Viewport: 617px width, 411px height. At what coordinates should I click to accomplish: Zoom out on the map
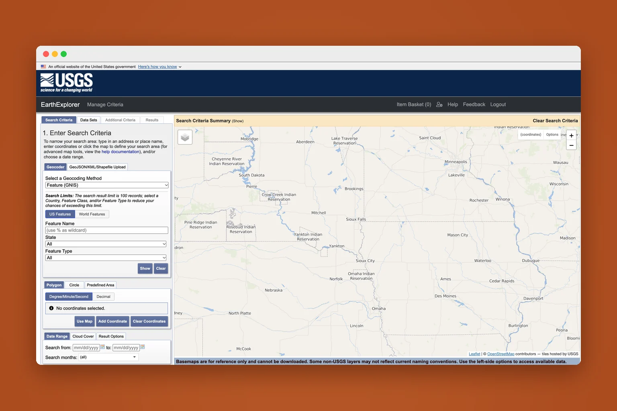pos(571,145)
